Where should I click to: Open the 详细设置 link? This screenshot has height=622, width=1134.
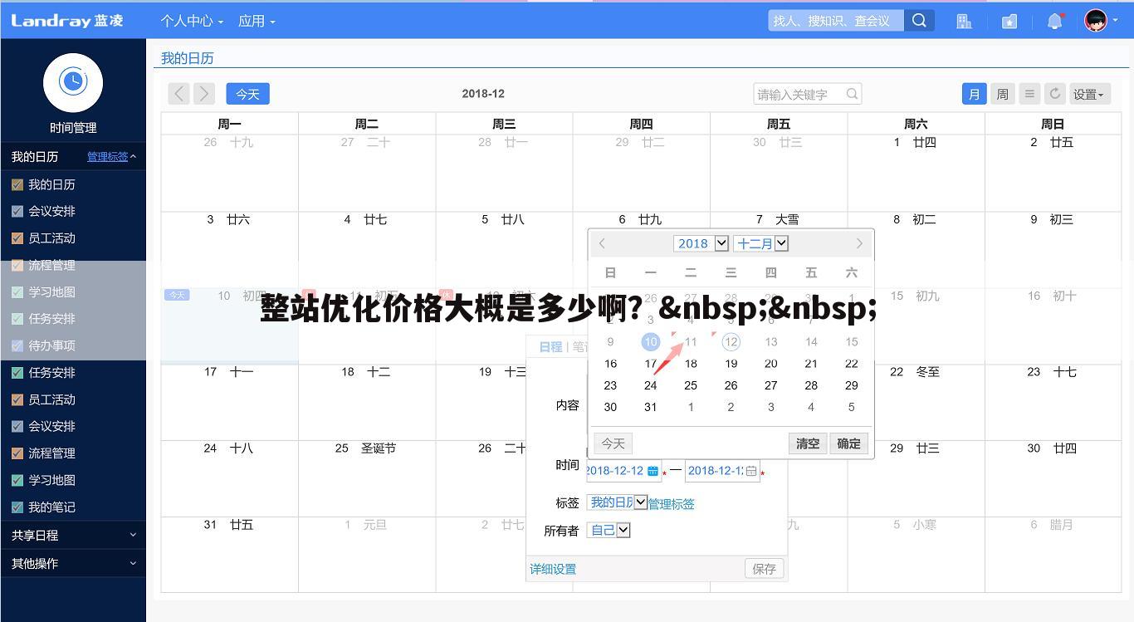553,569
